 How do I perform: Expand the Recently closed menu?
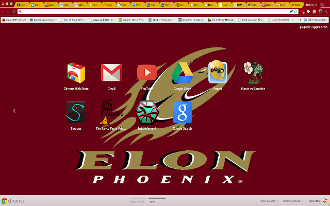pos(293,201)
